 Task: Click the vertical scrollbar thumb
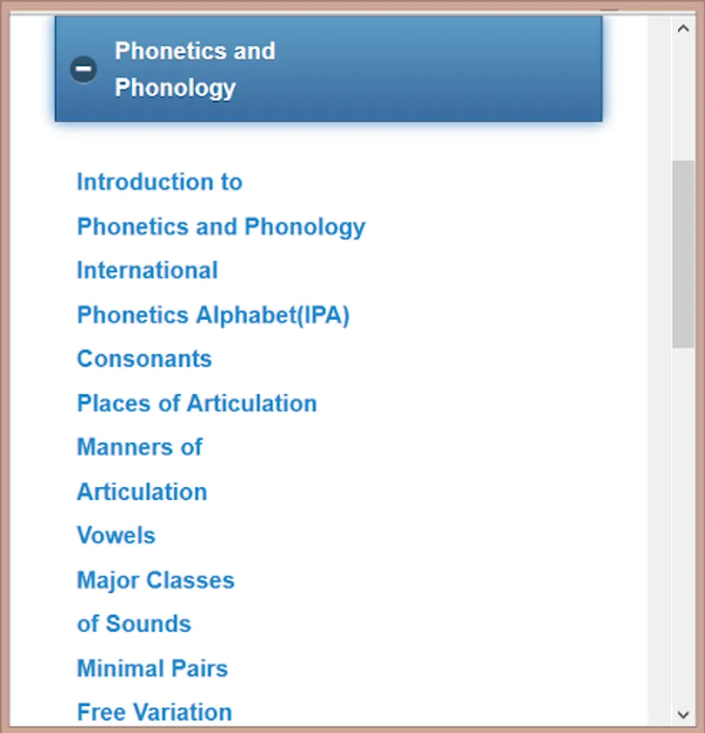click(683, 254)
